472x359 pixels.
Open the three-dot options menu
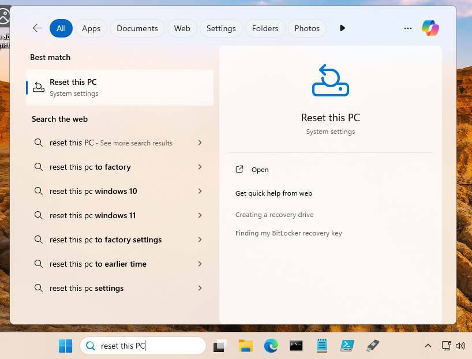(408, 28)
